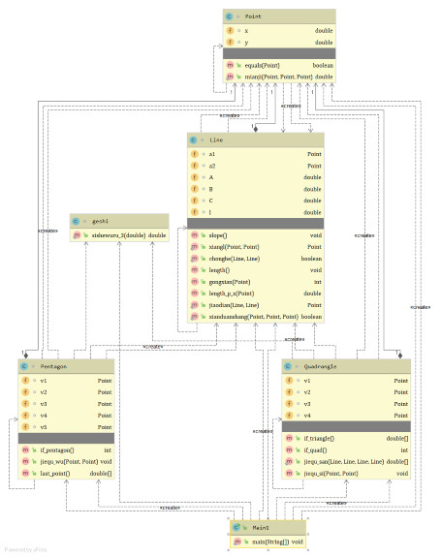Click the length() method name in Line

(x=219, y=270)
